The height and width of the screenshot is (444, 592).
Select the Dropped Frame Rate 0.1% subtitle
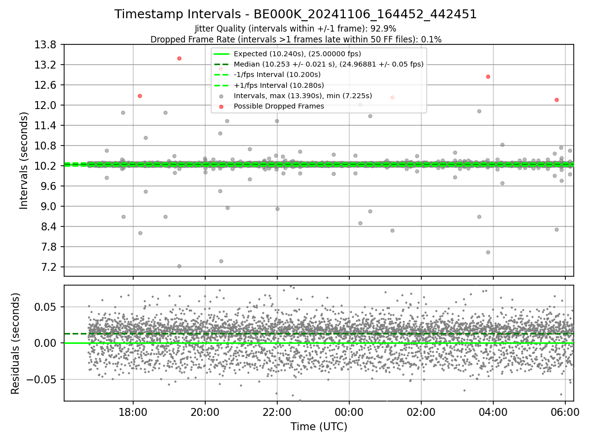pyautogui.click(x=296, y=39)
